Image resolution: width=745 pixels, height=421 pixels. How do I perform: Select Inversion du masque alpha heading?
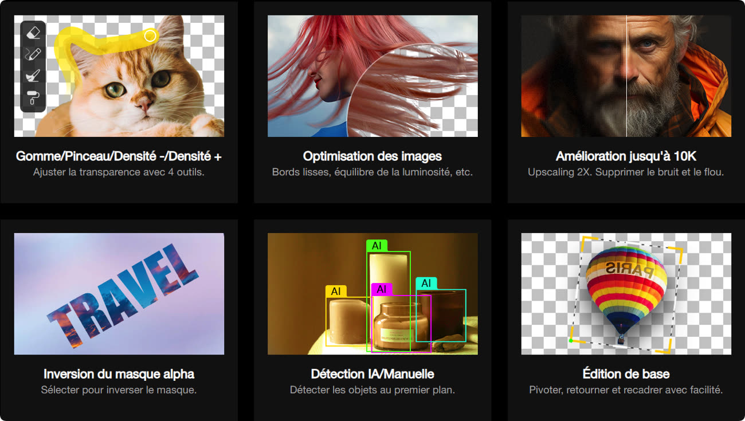(x=119, y=374)
